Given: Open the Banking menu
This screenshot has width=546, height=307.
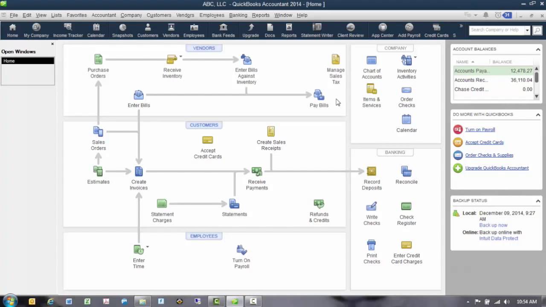Looking at the screenshot, I should click(238, 15).
